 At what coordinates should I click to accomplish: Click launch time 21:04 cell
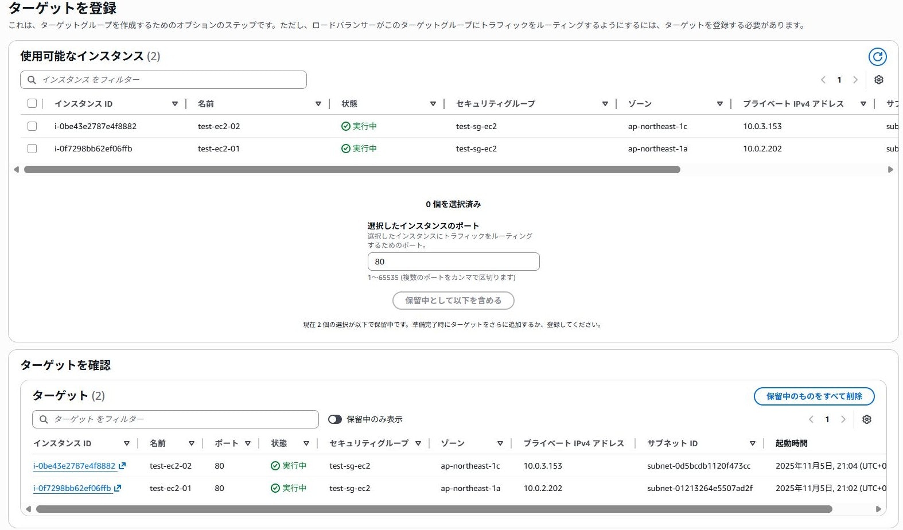tap(831, 466)
